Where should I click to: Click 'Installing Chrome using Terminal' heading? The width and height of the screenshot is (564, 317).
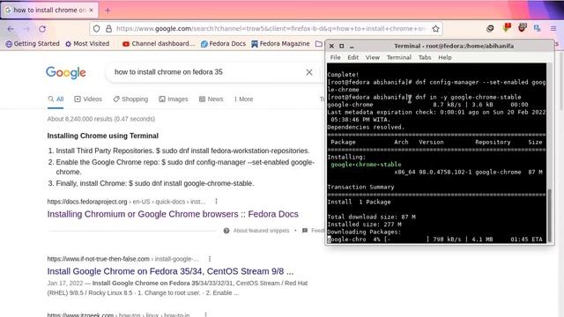(103, 136)
